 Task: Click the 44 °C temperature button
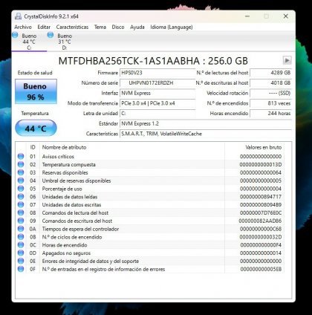click(x=36, y=128)
